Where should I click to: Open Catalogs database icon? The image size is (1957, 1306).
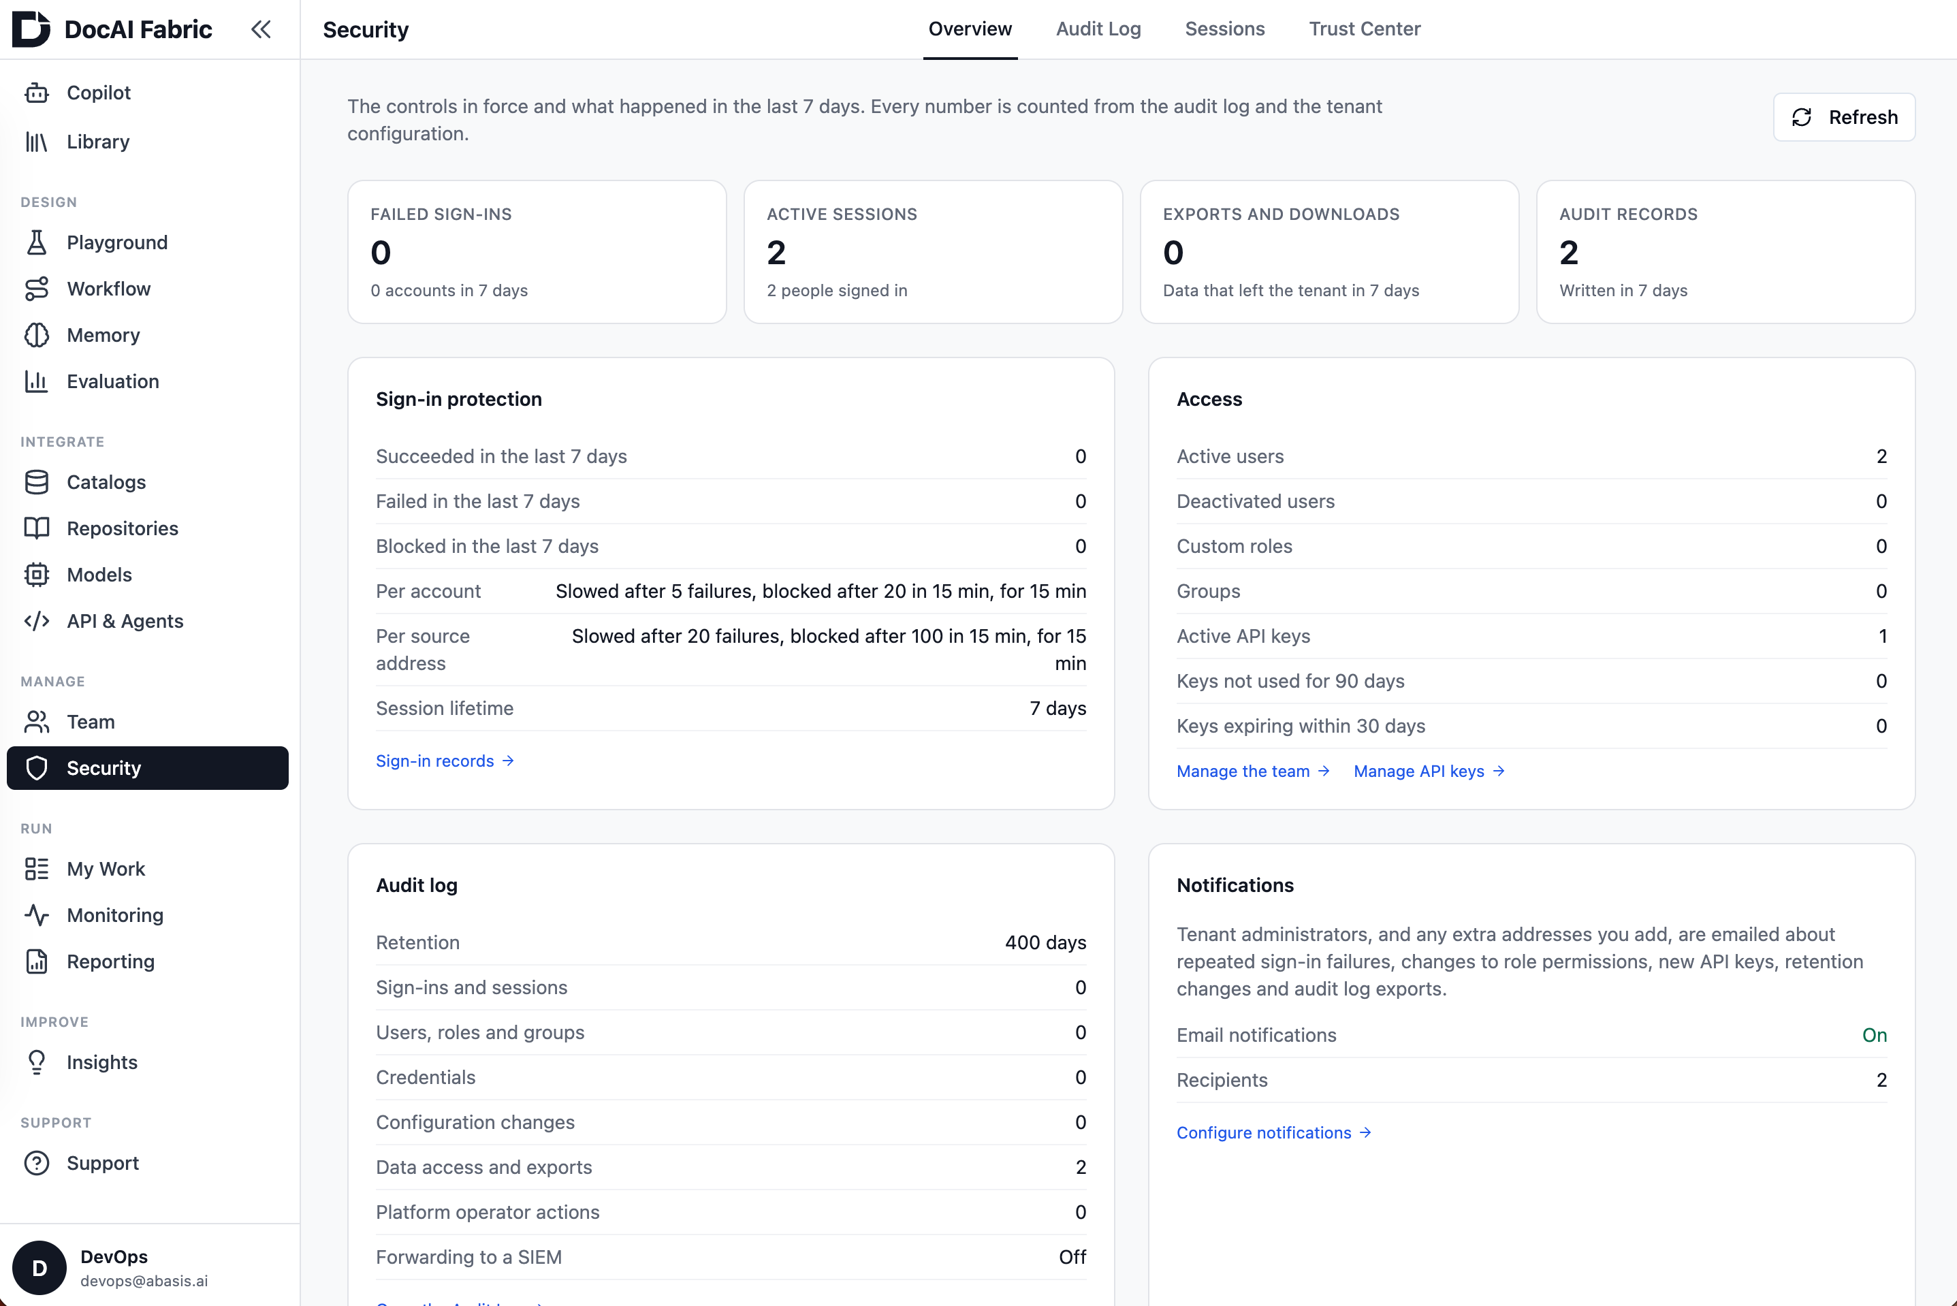point(37,482)
